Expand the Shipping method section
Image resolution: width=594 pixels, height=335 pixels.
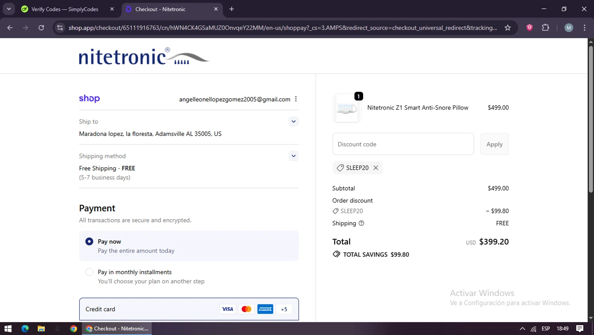coord(293,156)
